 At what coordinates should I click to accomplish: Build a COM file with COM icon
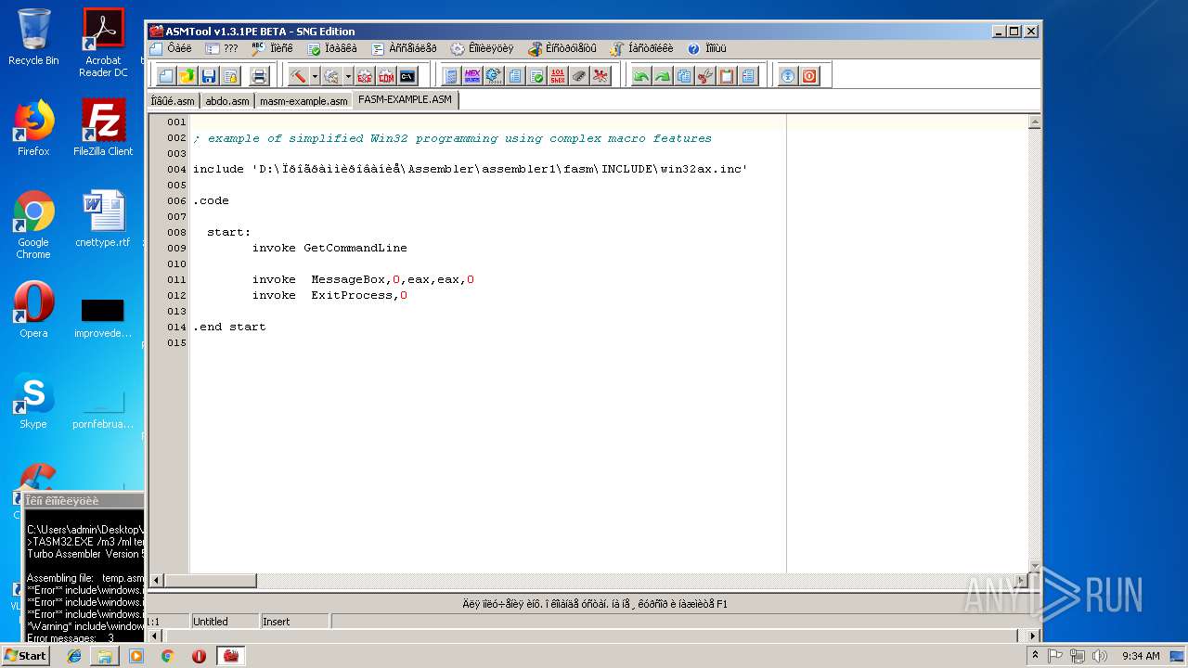[385, 76]
